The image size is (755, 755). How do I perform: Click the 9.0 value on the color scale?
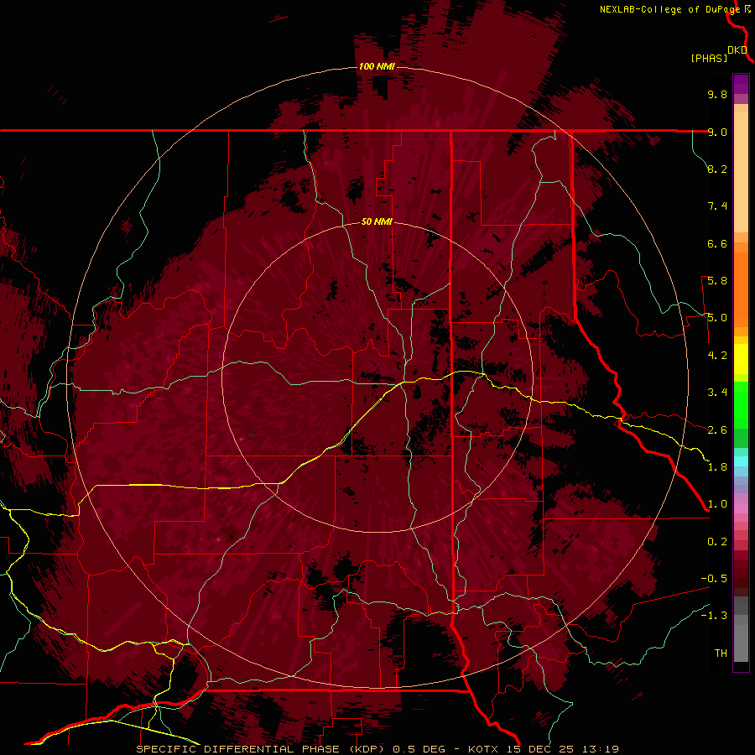point(717,132)
